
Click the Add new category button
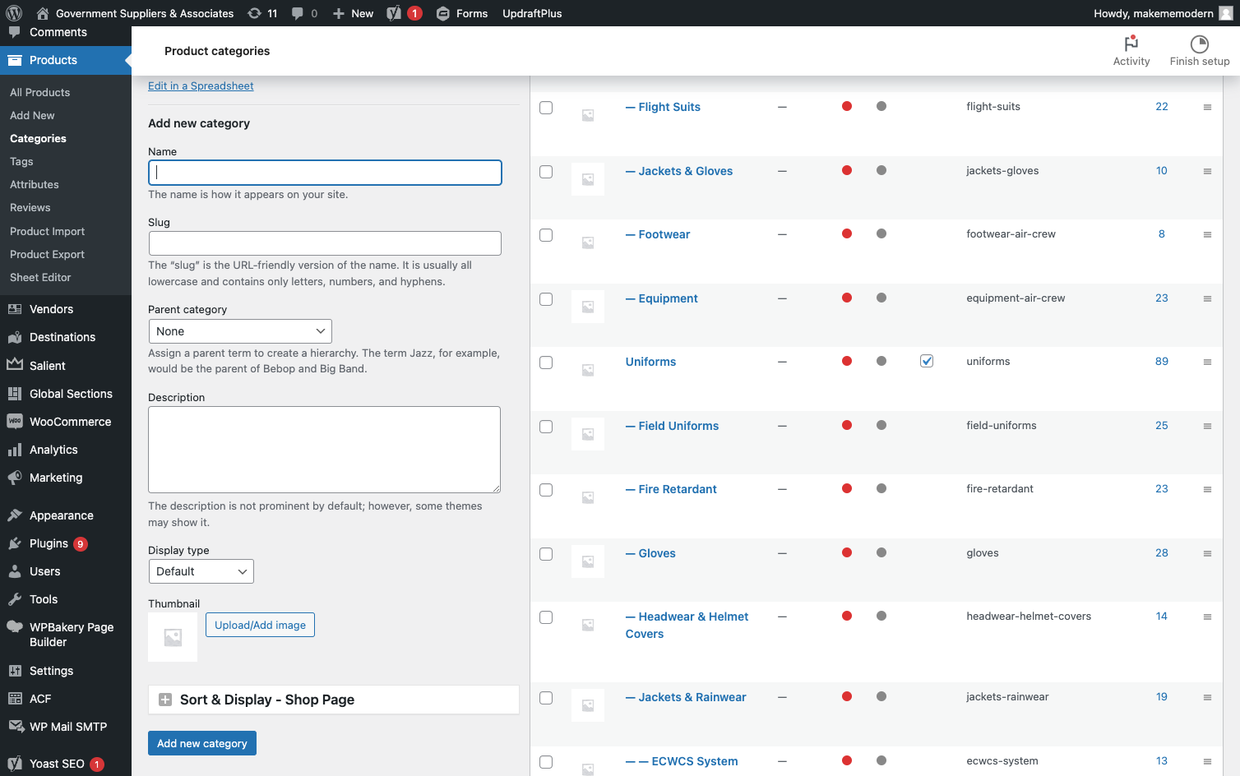coord(202,743)
